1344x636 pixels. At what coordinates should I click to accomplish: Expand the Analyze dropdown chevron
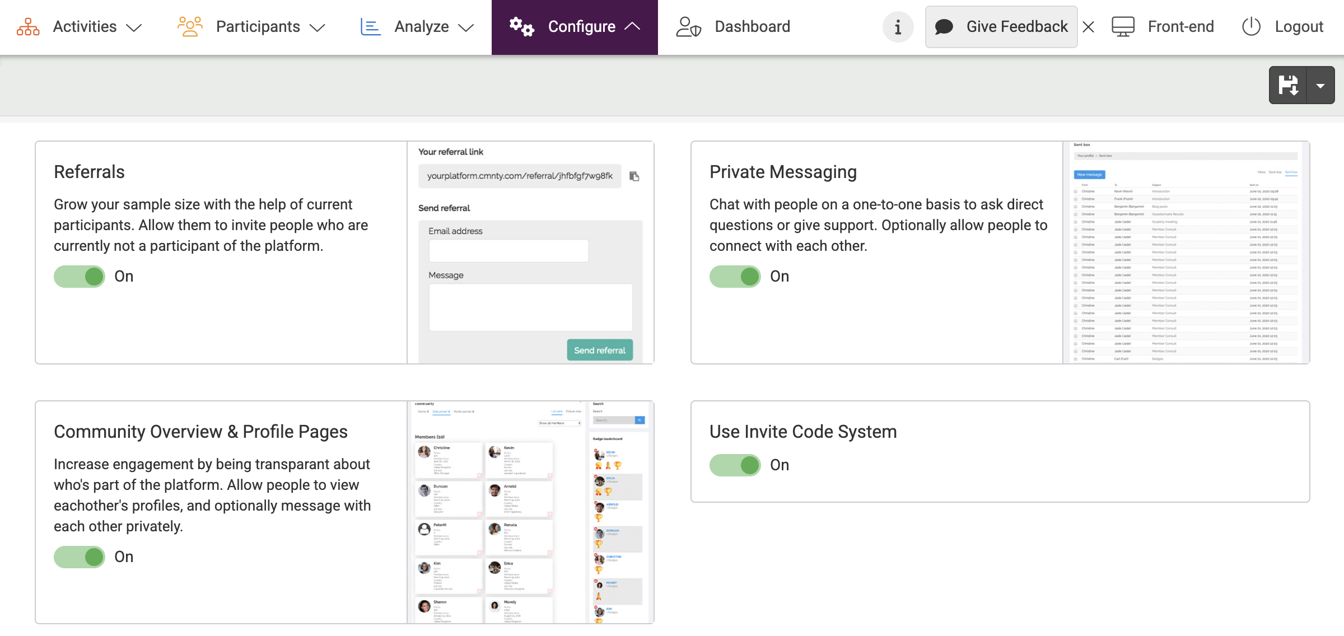466,27
